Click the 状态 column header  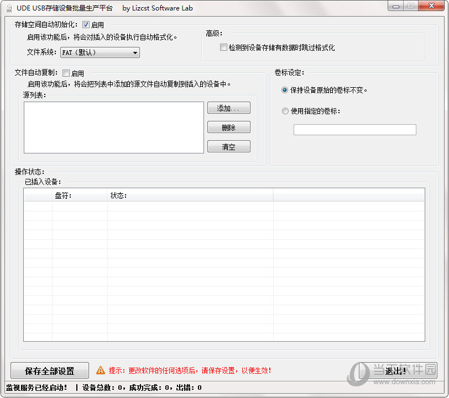[190, 195]
